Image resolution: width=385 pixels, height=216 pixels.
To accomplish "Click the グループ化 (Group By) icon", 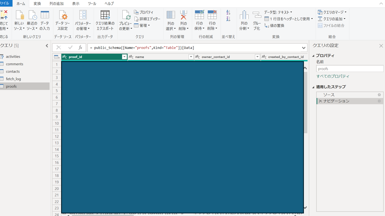I will (257, 16).
